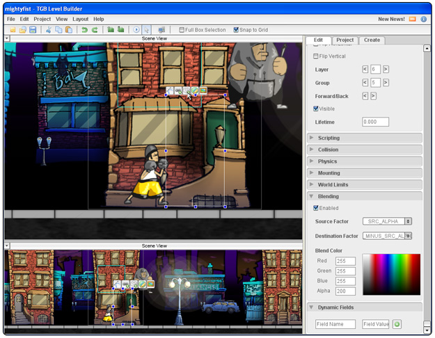
Task: Enable Full Box Selection checkbox
Action: coord(182,30)
